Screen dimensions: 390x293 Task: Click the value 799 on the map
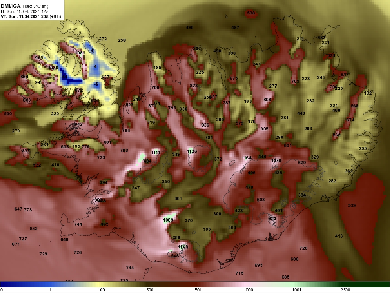155,88
